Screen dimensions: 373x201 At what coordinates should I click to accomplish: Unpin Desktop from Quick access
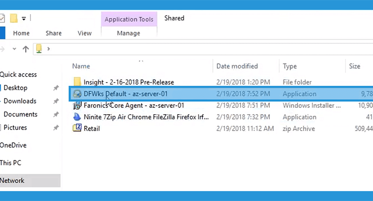point(56,88)
